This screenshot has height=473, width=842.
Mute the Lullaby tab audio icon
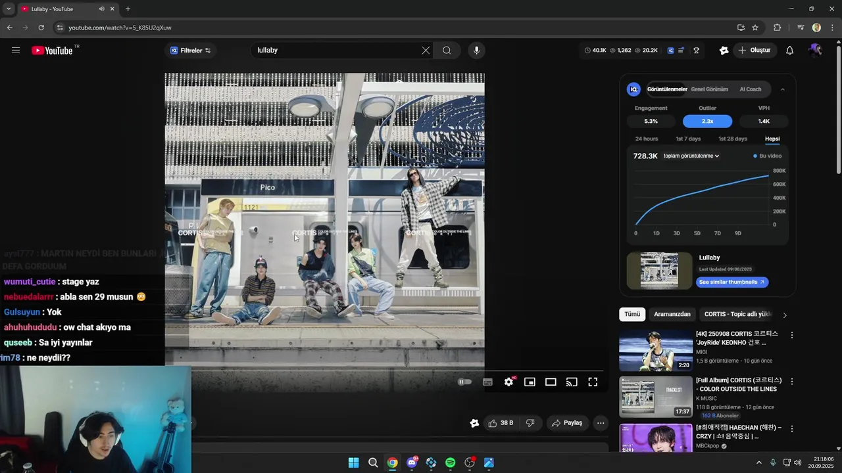[x=101, y=9]
